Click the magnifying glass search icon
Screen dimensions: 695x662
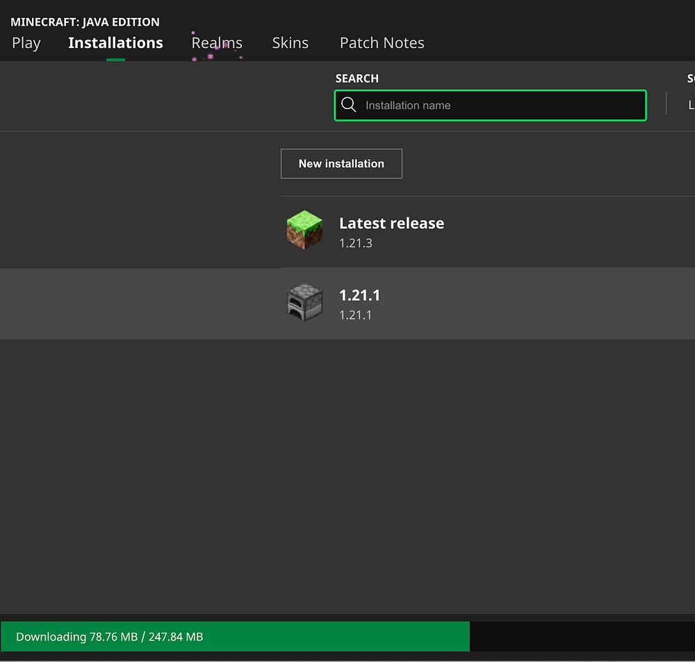coord(349,105)
